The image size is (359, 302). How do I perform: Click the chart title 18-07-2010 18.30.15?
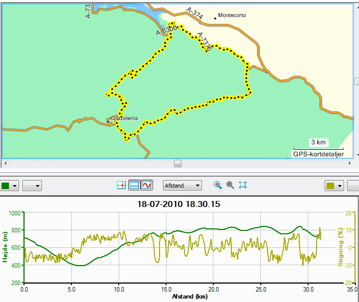pos(179,204)
